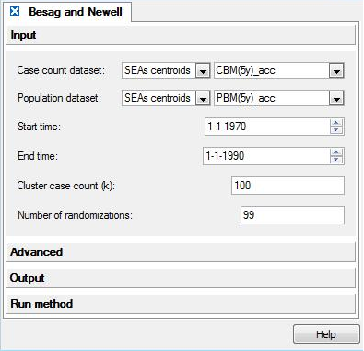This screenshot has width=364, height=351.
Task: Click the Start time label
Action: pos(39,127)
